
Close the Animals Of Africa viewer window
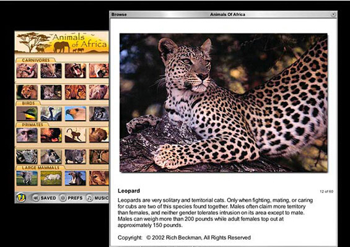333,14
